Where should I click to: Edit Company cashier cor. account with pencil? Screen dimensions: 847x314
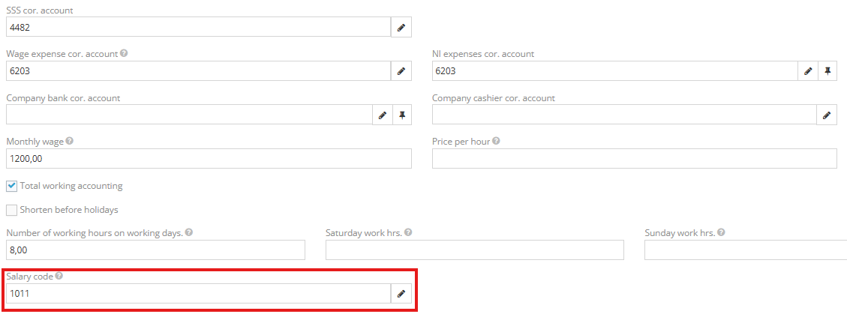click(827, 115)
